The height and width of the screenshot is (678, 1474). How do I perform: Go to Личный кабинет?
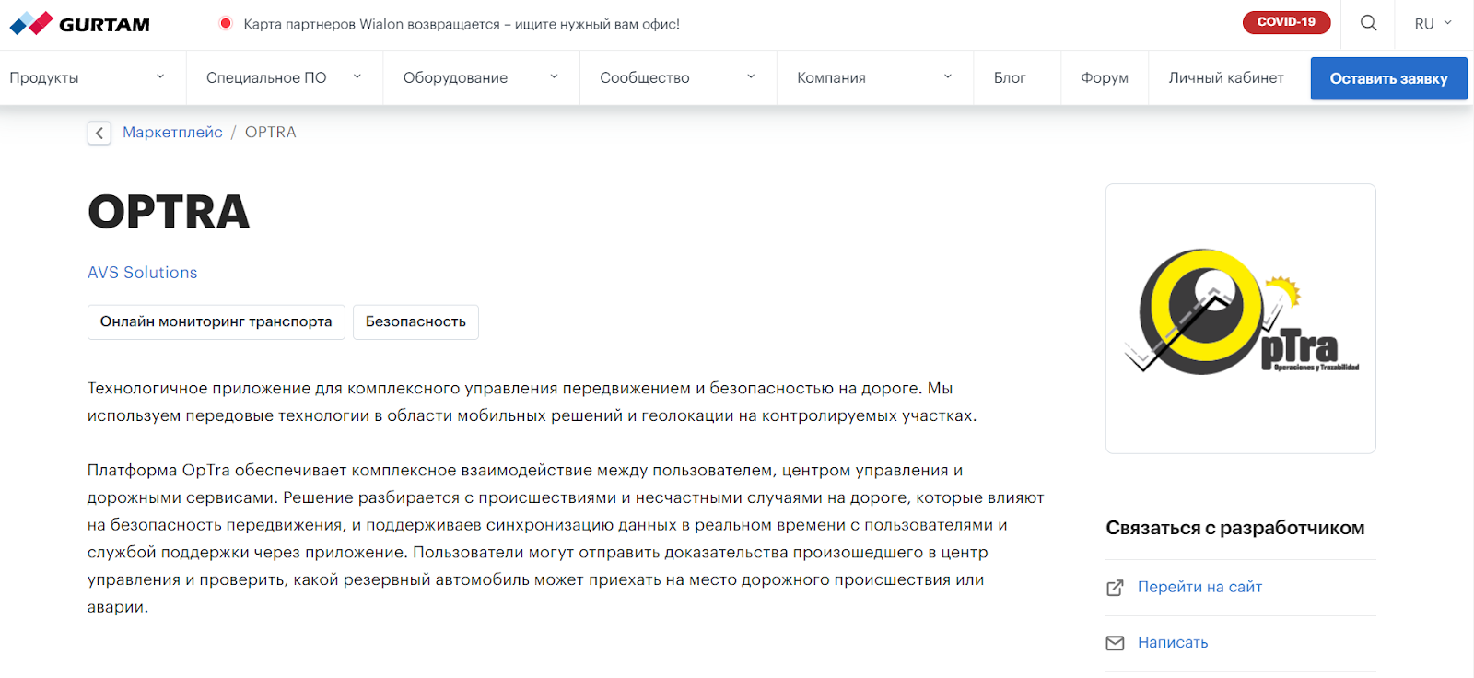pos(1226,78)
